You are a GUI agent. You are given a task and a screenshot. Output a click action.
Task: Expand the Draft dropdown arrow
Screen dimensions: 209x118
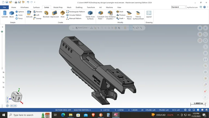pos(124,19)
